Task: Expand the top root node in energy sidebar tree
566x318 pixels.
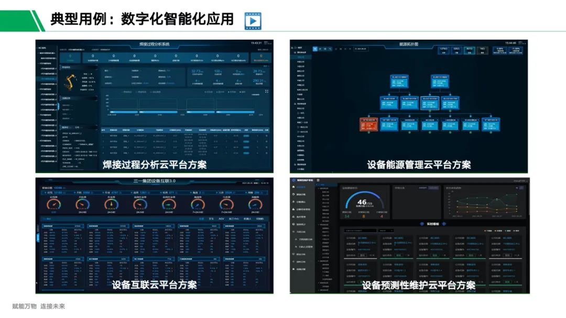Action: 300,47
